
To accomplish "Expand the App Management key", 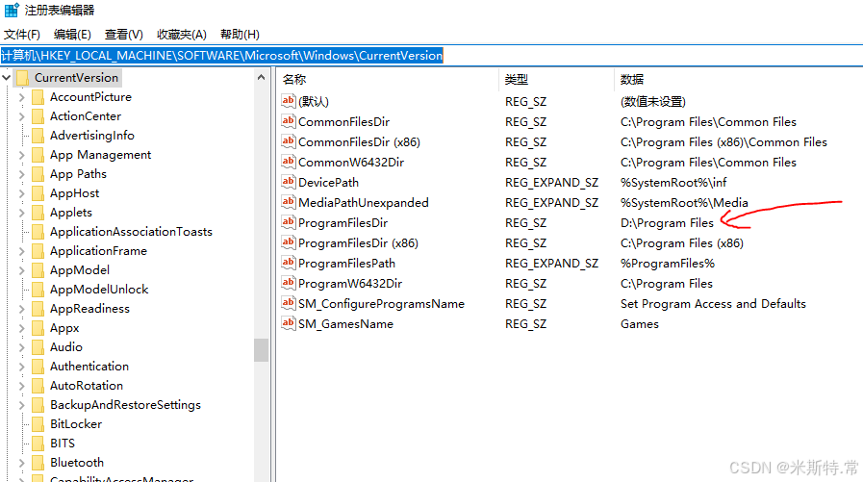I will (21, 155).
